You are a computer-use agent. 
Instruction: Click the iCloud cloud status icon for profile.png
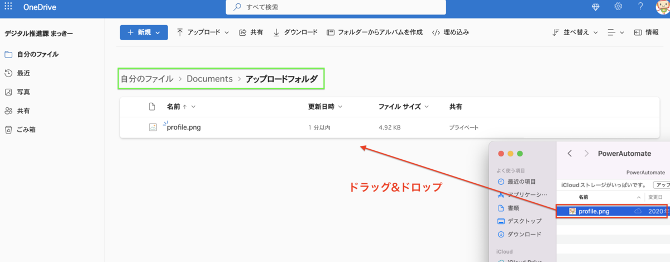click(638, 211)
